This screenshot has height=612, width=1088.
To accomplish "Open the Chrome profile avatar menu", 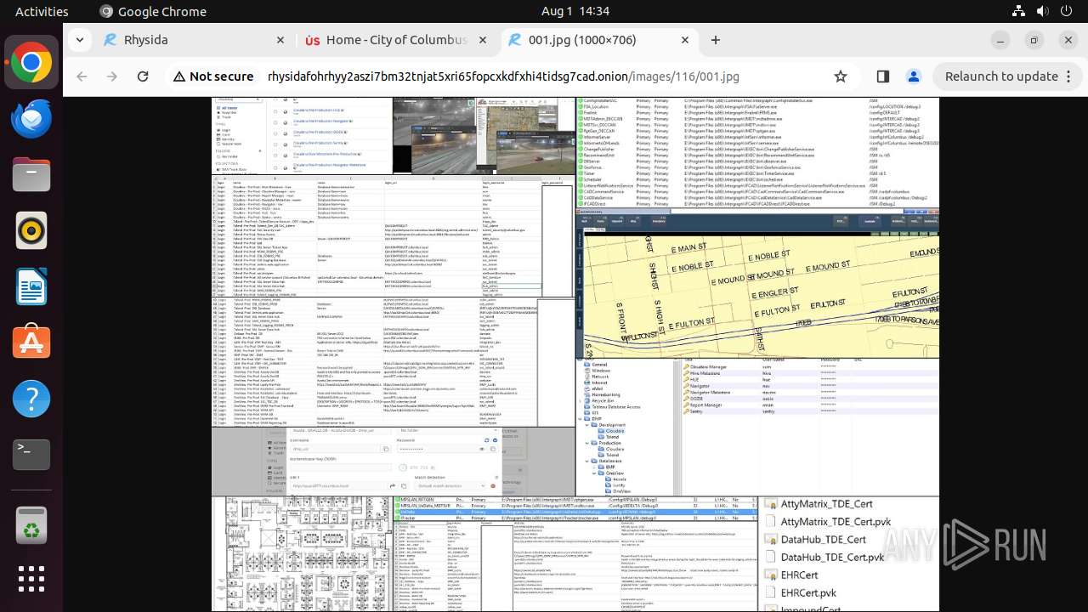I will click(x=914, y=76).
